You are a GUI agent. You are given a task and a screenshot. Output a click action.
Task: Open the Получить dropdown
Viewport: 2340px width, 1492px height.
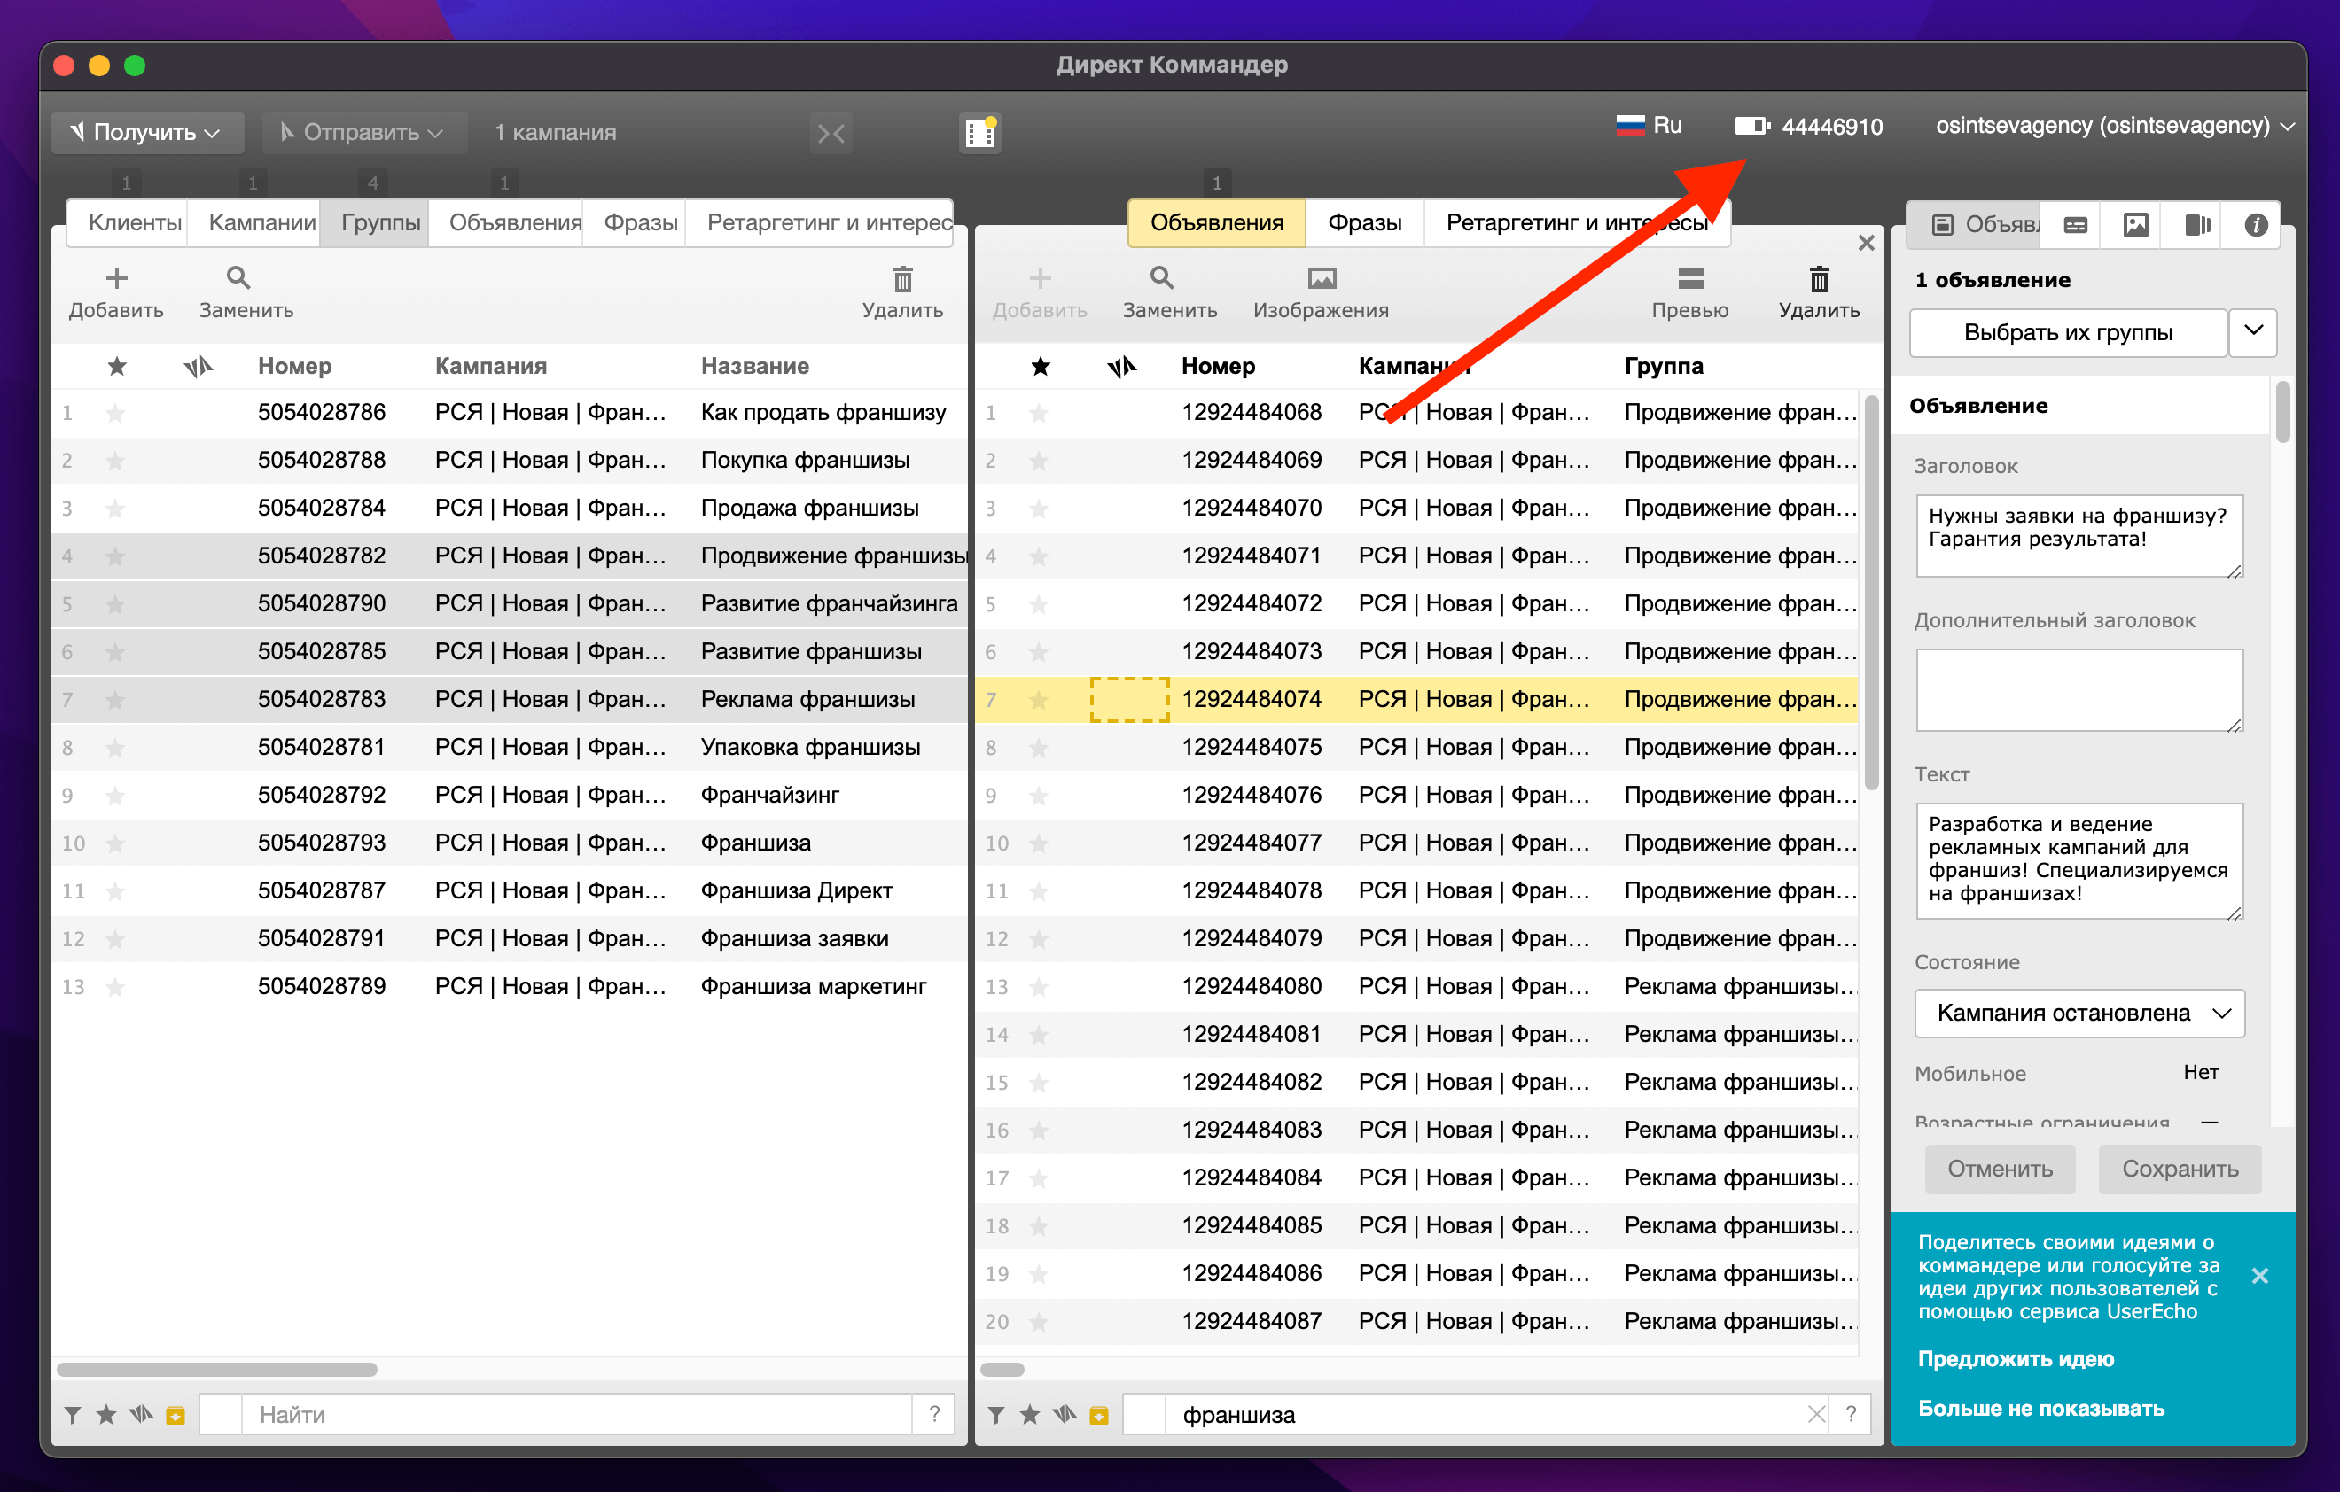point(147,132)
